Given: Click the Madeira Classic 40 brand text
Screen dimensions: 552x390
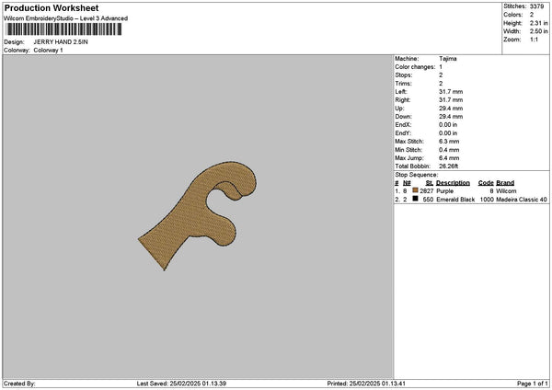Looking at the screenshot, I should click(522, 199).
